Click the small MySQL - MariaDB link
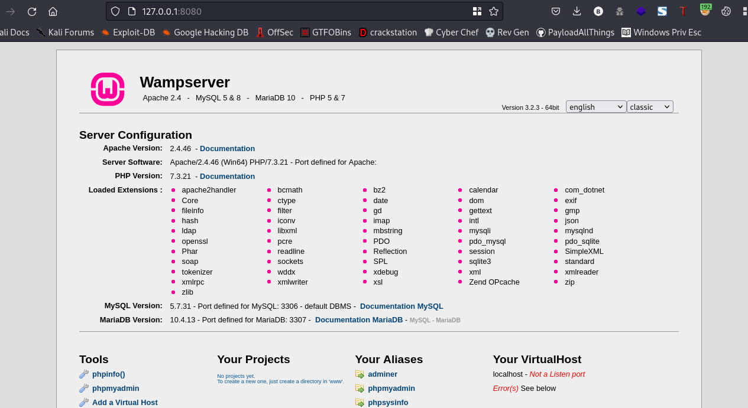Viewport: 748px width, 408px height. coord(435,320)
